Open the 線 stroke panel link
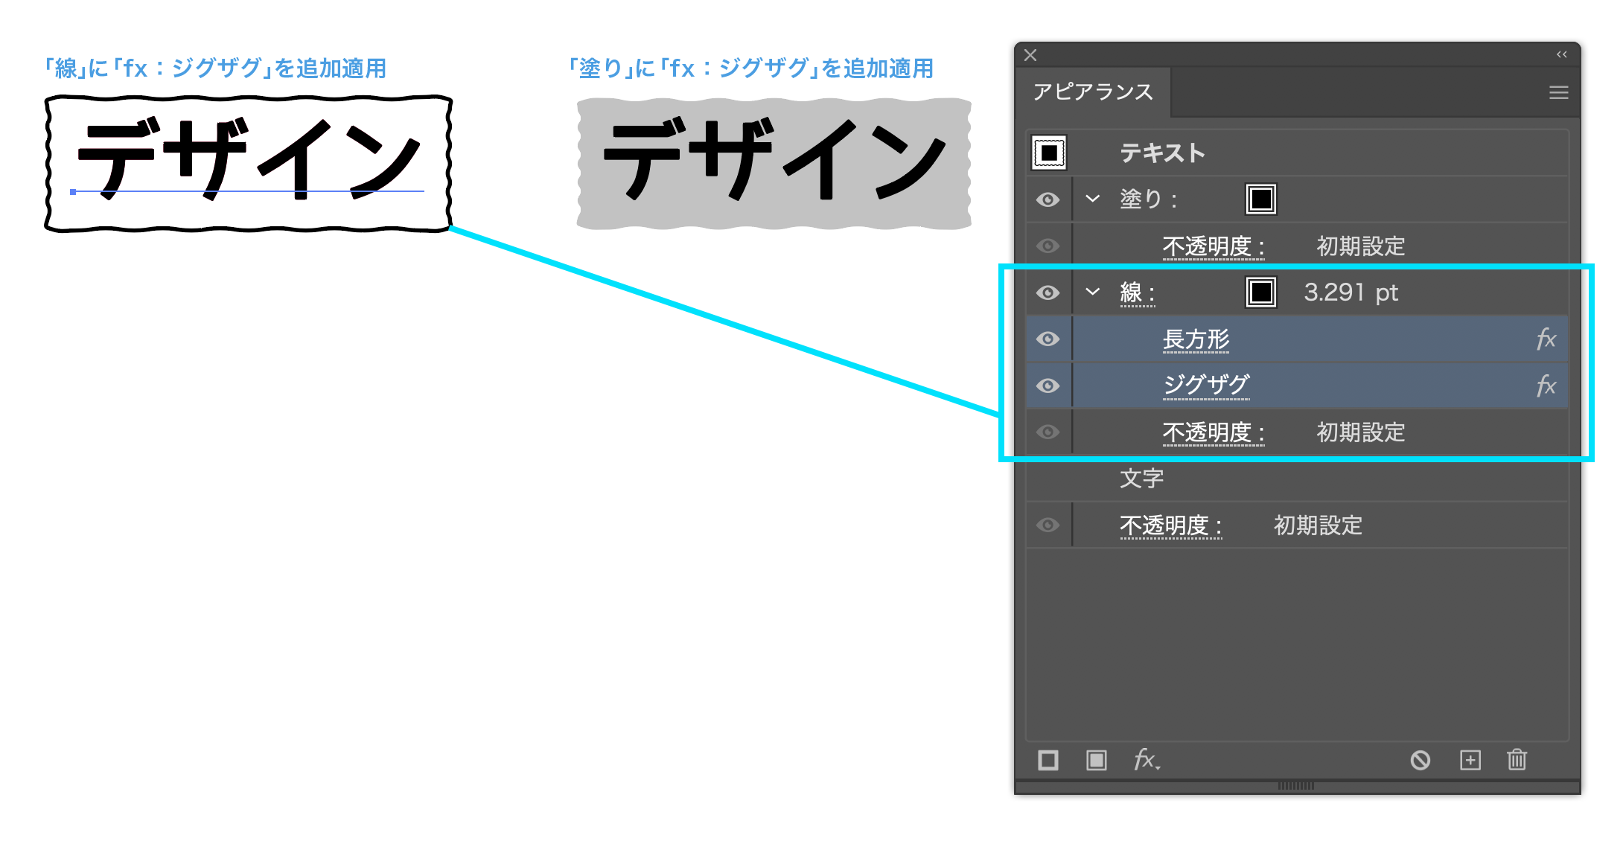 click(1138, 292)
